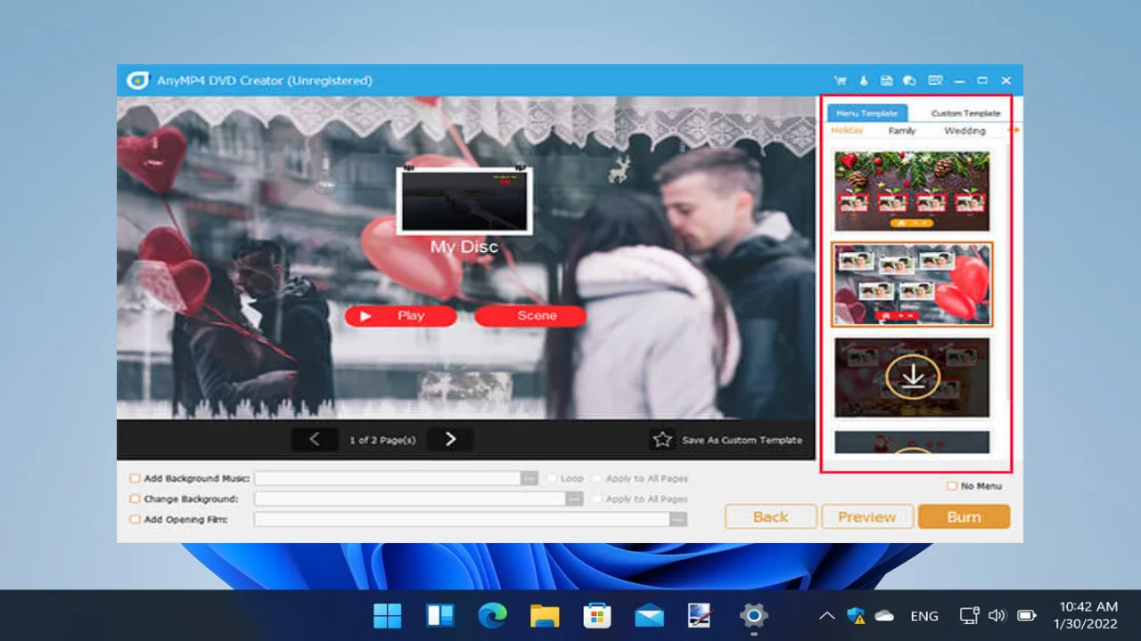Screen dimensions: 1141x641
Task: Click the Change Background path field
Action: [x=410, y=499]
